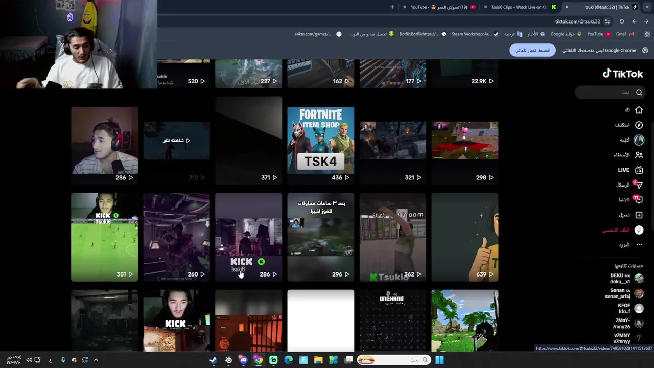Open the e4km.com/games bookmark
This screenshot has height=368, width=654.
pyautogui.click(x=318, y=34)
